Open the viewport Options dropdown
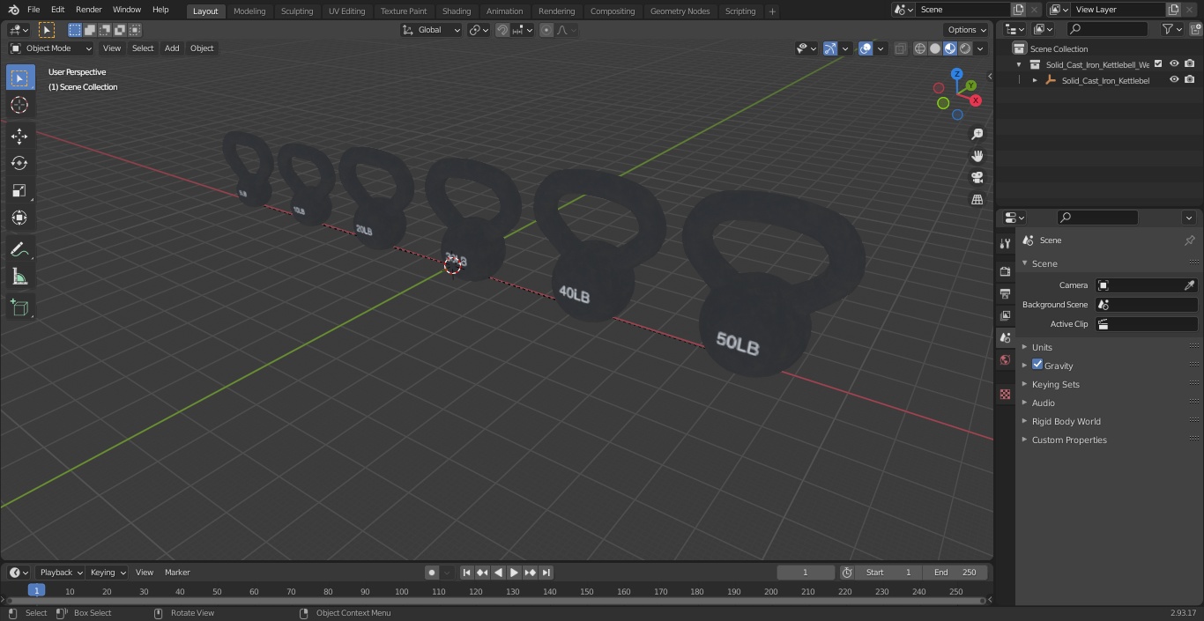The width and height of the screenshot is (1204, 621). pos(967,30)
